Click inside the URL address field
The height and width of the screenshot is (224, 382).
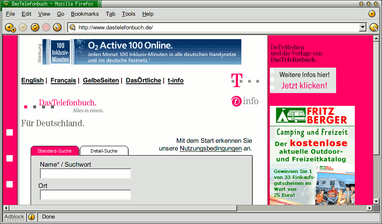[218, 27]
